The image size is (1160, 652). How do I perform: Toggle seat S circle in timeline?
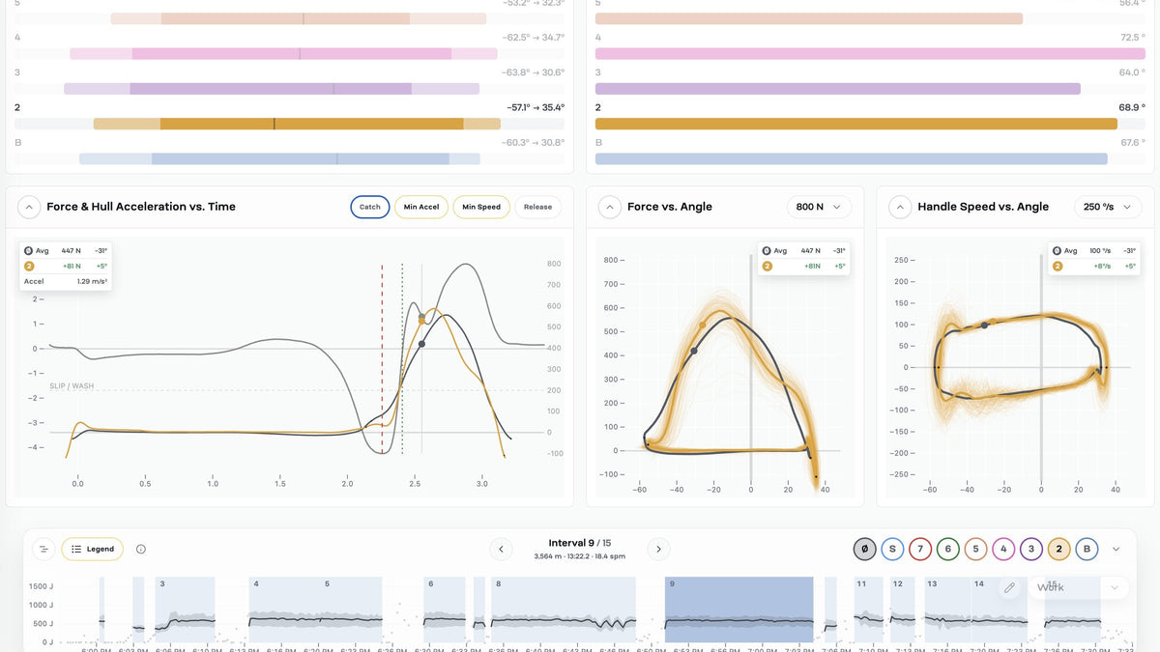(892, 550)
